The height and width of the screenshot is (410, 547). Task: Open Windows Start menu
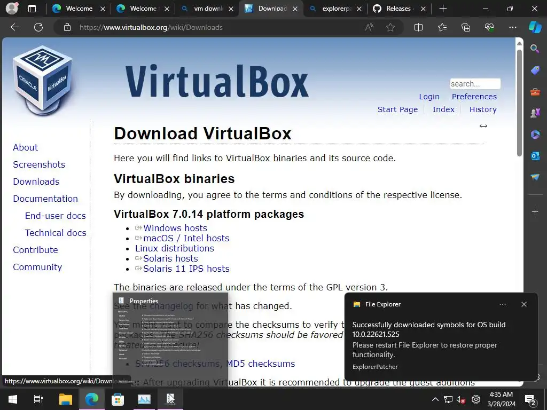pos(13,399)
